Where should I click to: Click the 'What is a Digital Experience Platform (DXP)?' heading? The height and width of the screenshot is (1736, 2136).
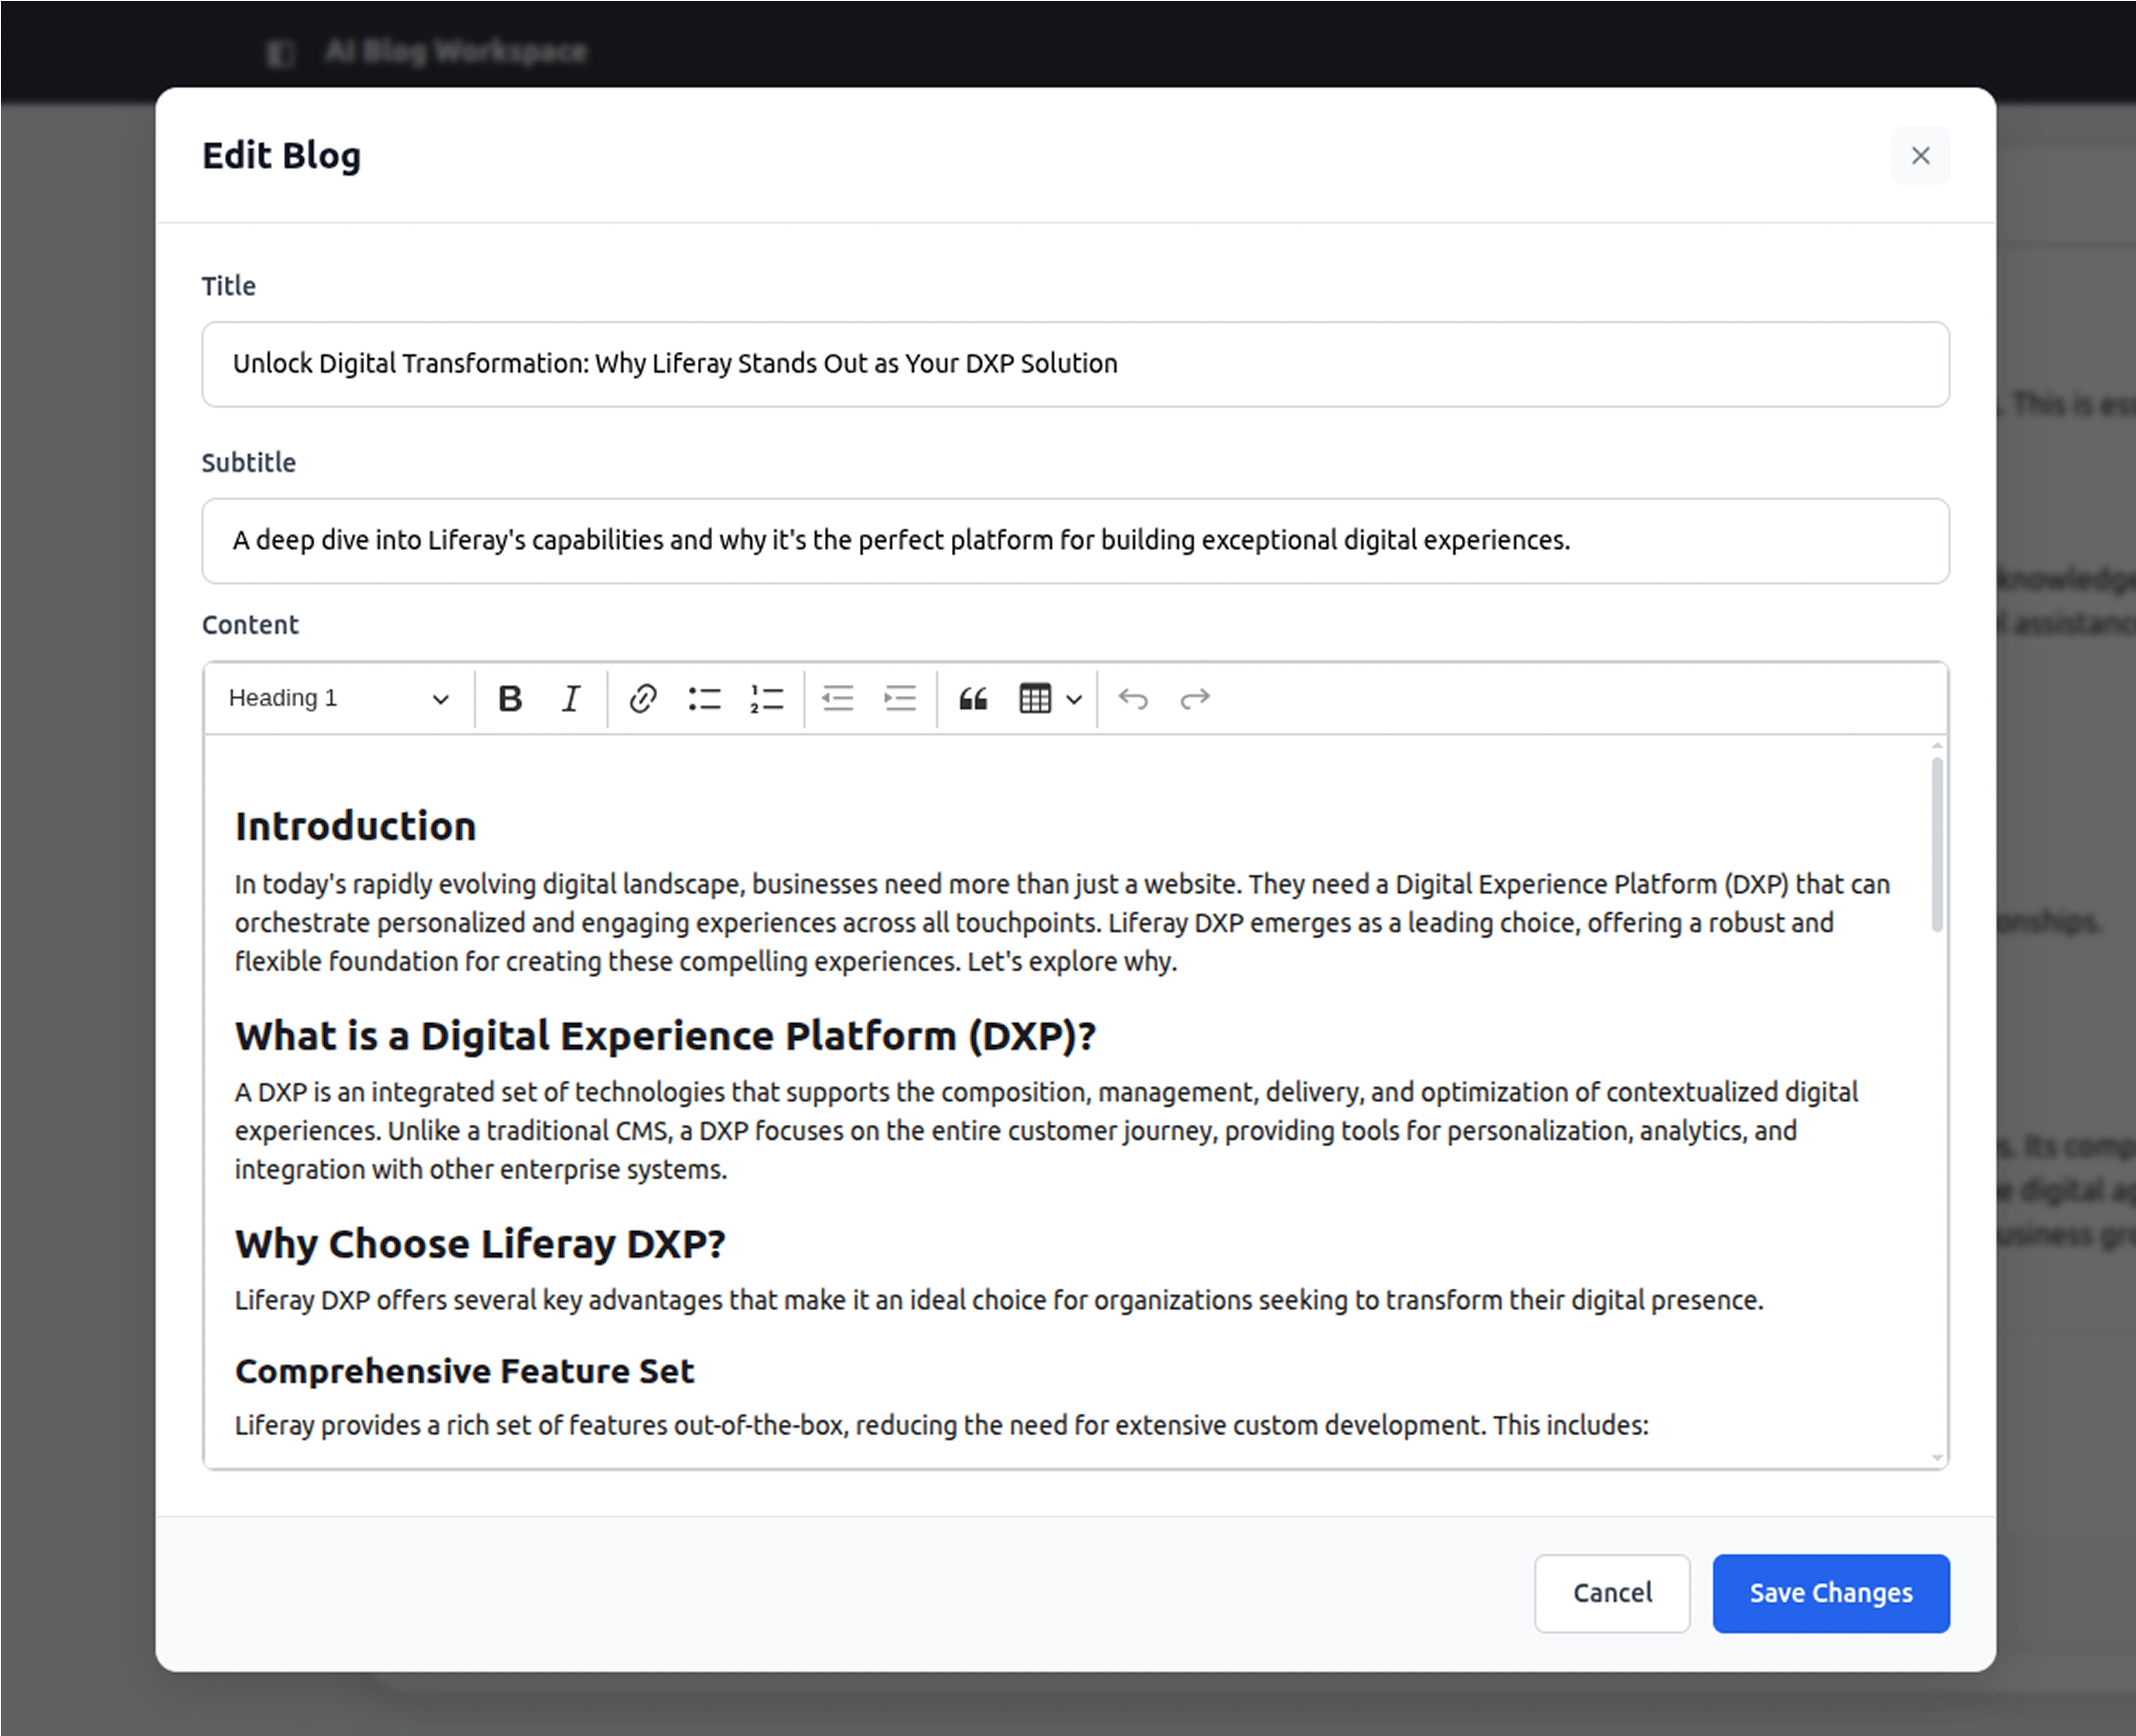666,1036
